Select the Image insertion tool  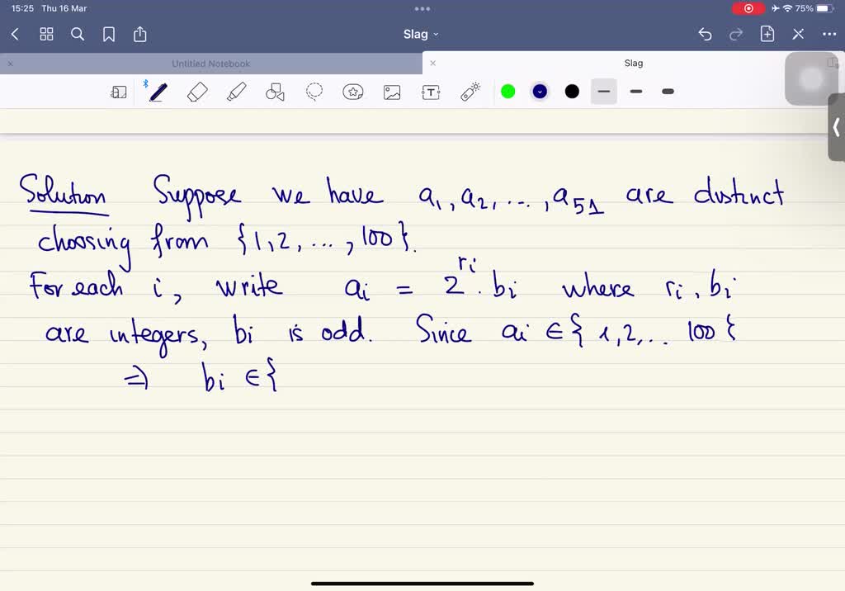click(392, 92)
